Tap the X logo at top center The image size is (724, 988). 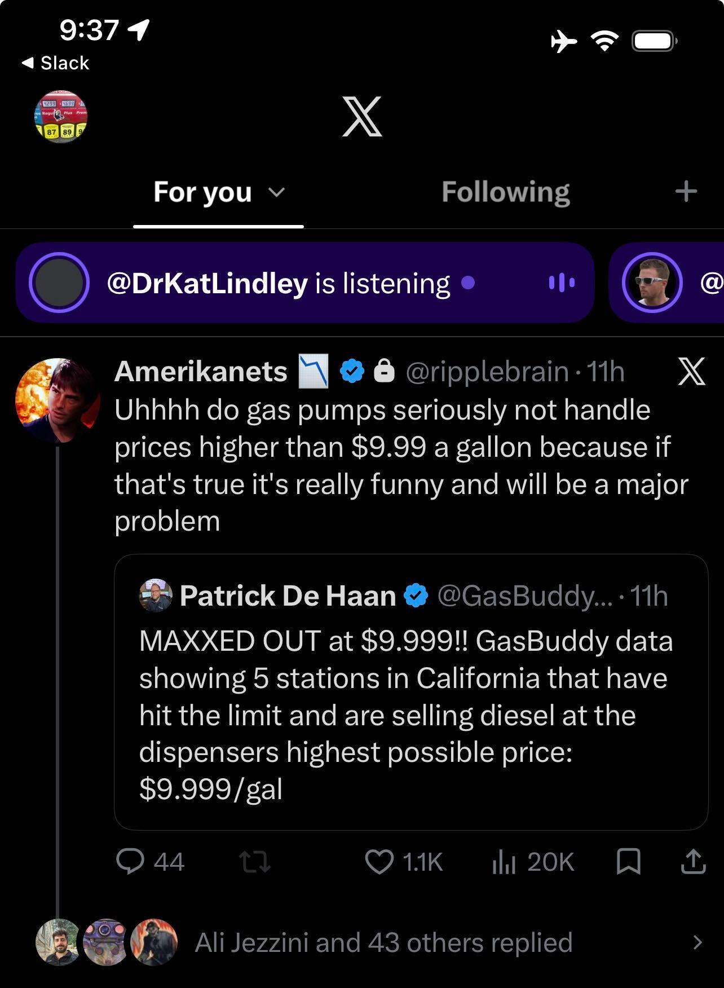(x=362, y=116)
